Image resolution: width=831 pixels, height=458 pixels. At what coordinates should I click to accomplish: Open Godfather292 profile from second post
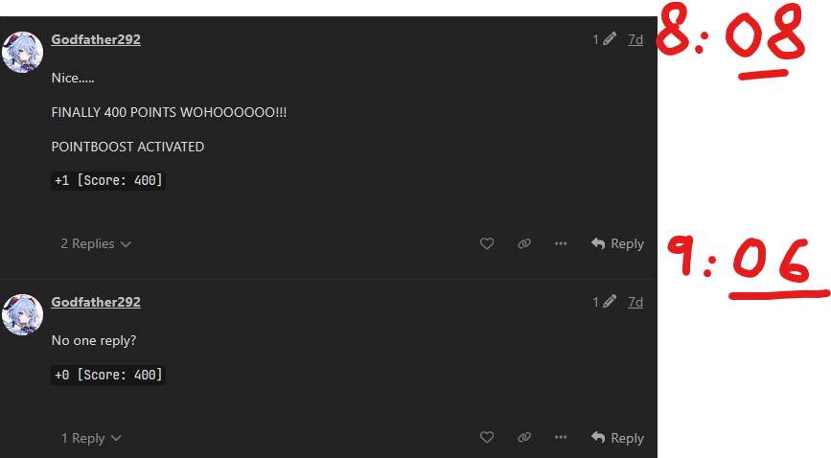coord(96,302)
